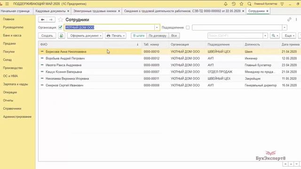The image size is (301, 169).
Task: Switch to Начальная страница tab
Action: 15,11
